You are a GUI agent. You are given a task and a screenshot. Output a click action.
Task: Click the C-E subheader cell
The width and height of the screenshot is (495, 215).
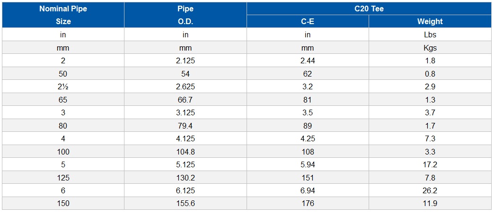coord(308,21)
